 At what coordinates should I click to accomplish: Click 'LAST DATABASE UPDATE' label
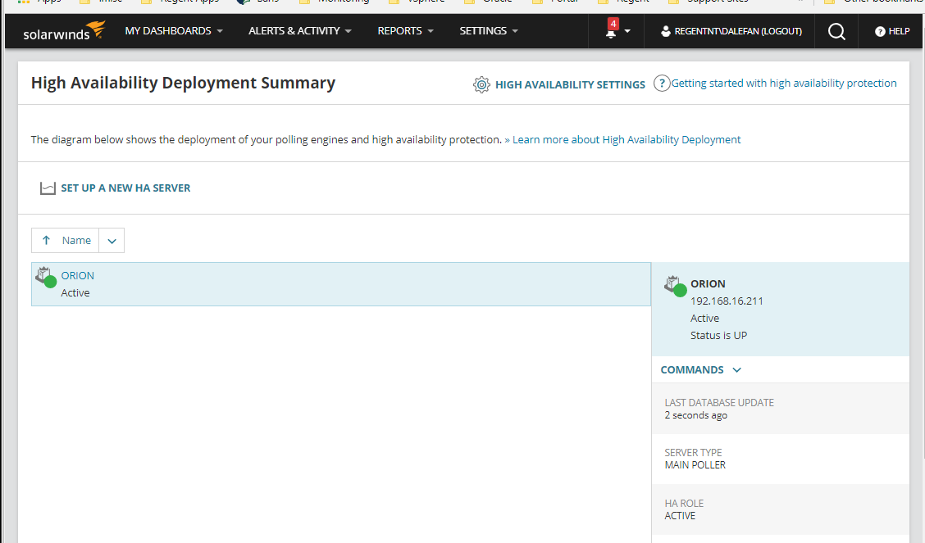(x=719, y=403)
